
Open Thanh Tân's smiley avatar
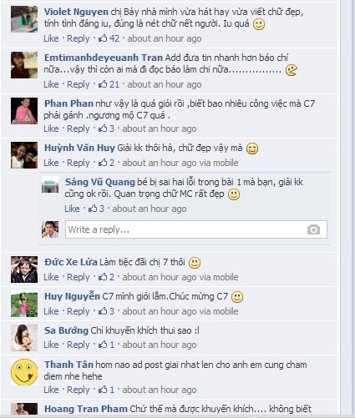pos(24,372)
